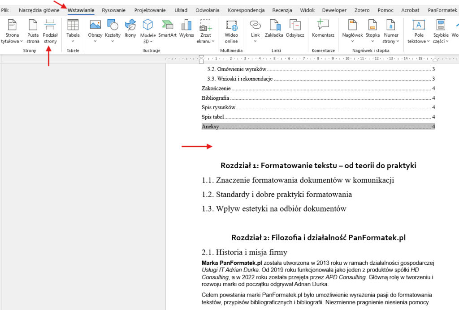Viewport: 459px width, 310px height.
Task: Open the Stopka footer menu
Action: [372, 31]
